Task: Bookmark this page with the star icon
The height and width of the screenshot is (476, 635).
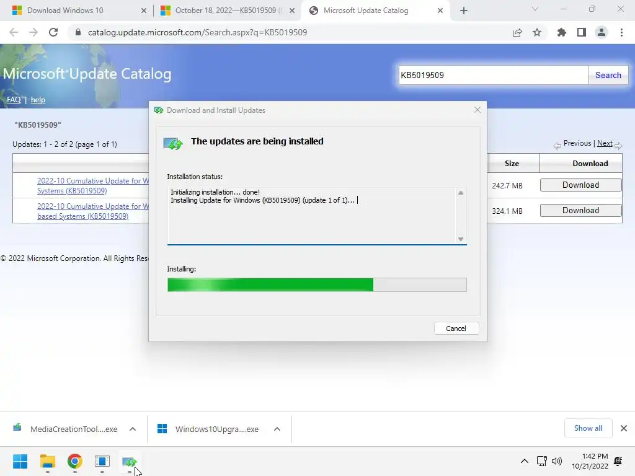Action: tap(537, 32)
